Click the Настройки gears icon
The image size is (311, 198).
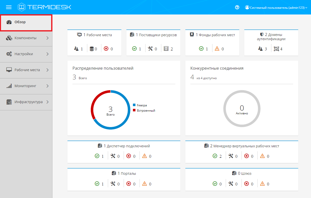(9, 54)
